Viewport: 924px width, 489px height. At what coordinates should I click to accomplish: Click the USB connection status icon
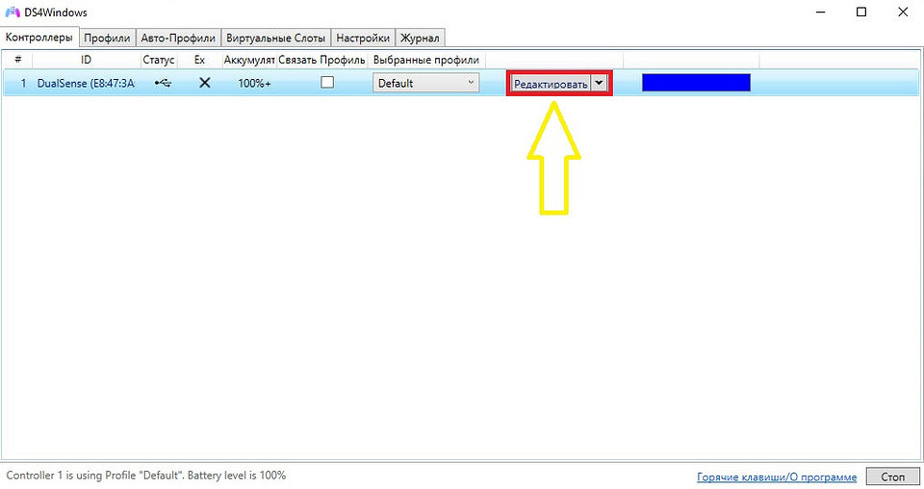pos(162,83)
